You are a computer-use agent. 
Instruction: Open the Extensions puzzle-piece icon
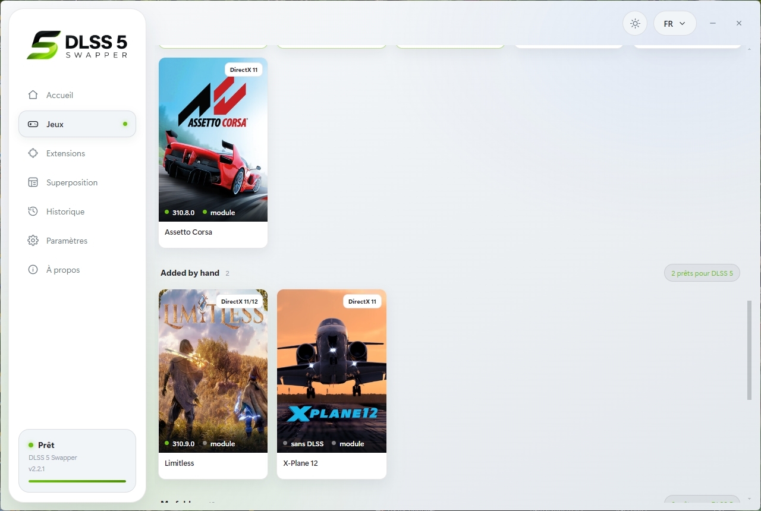tap(33, 153)
